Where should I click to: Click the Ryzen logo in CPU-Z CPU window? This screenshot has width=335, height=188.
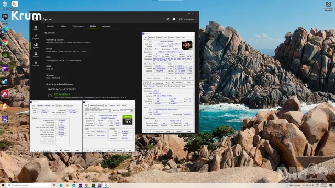click(x=187, y=45)
